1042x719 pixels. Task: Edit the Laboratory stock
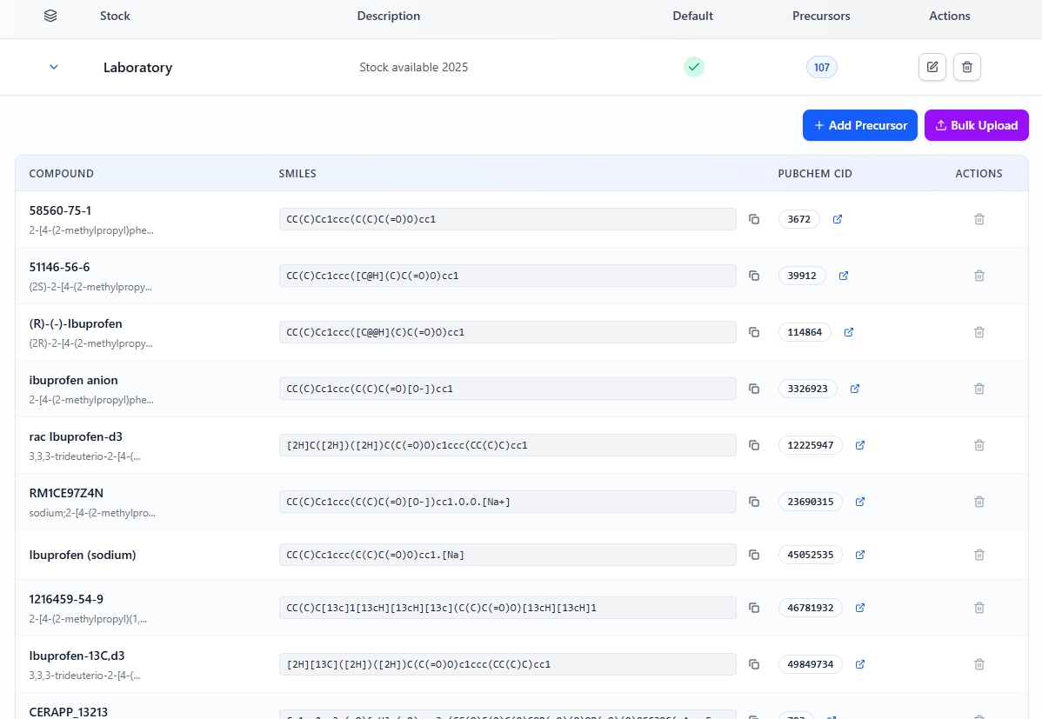(932, 67)
